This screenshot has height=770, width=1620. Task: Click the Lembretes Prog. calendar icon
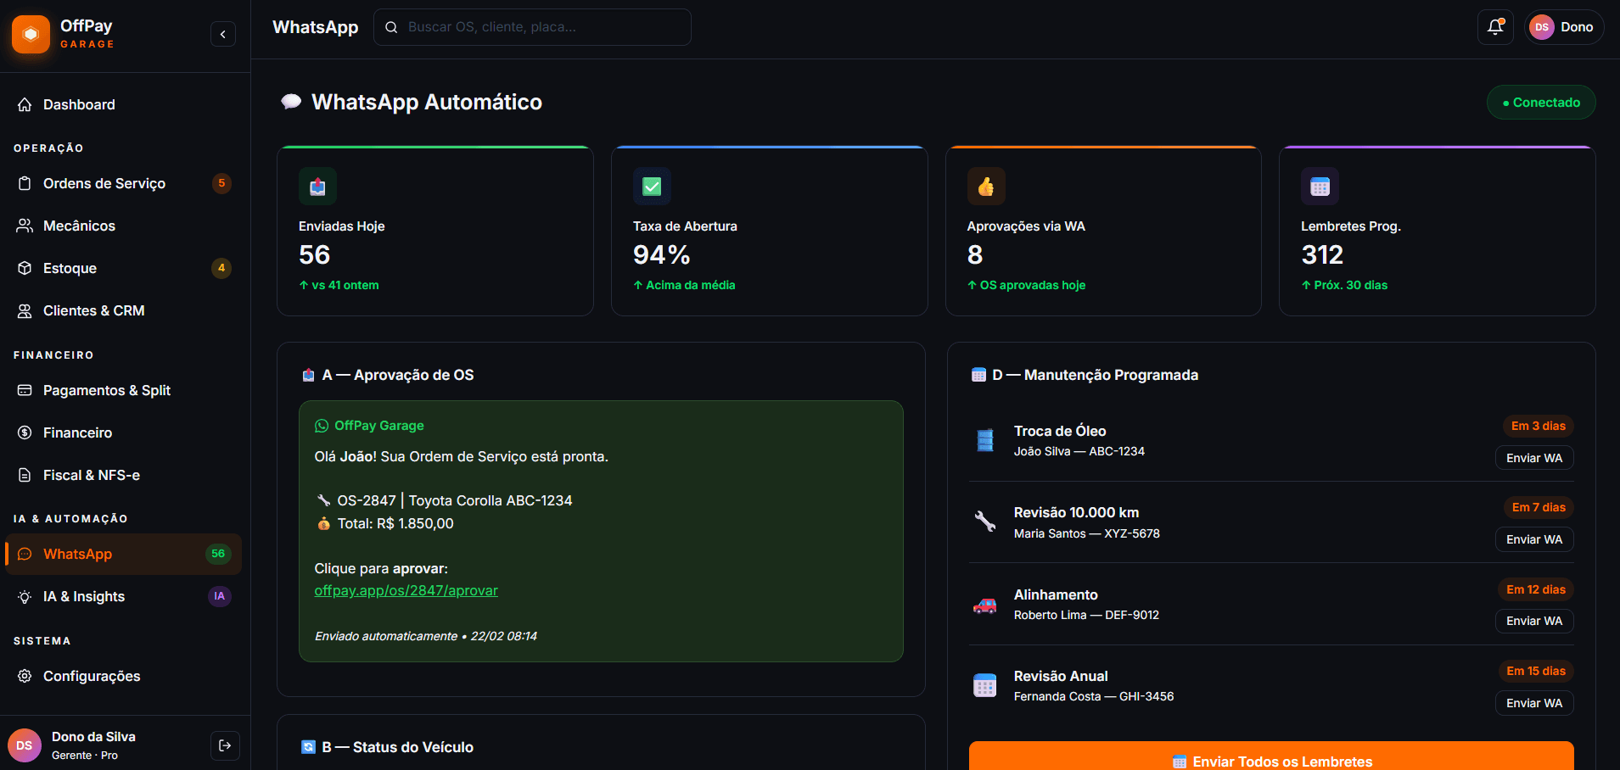click(x=1320, y=187)
